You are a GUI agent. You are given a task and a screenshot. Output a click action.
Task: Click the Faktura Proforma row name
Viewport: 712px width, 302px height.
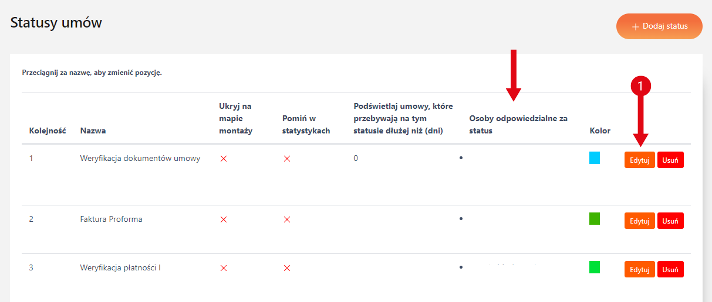coord(111,219)
